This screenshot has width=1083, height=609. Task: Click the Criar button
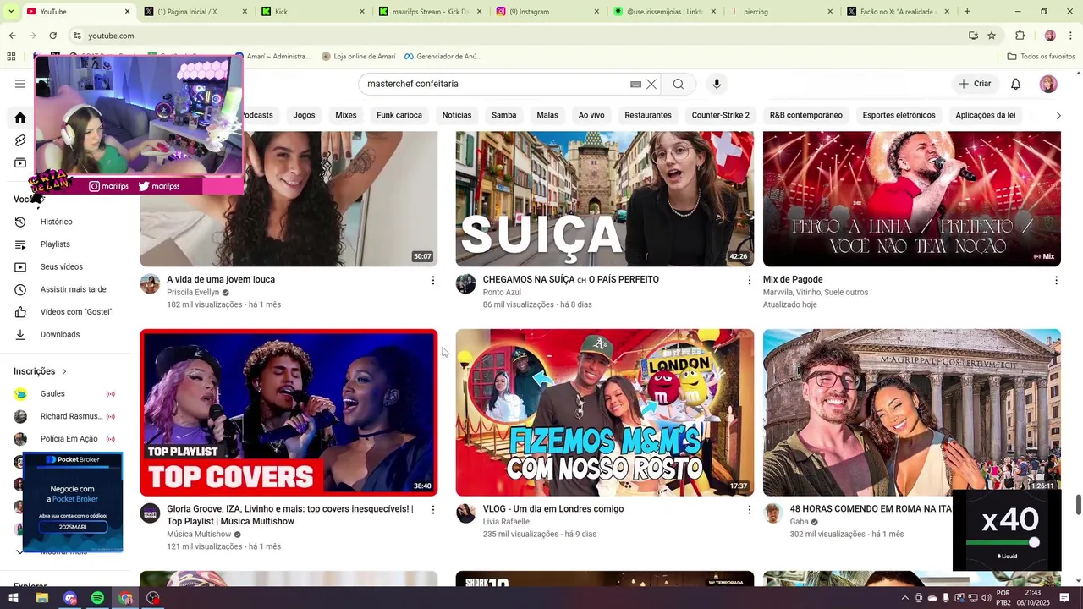click(974, 84)
